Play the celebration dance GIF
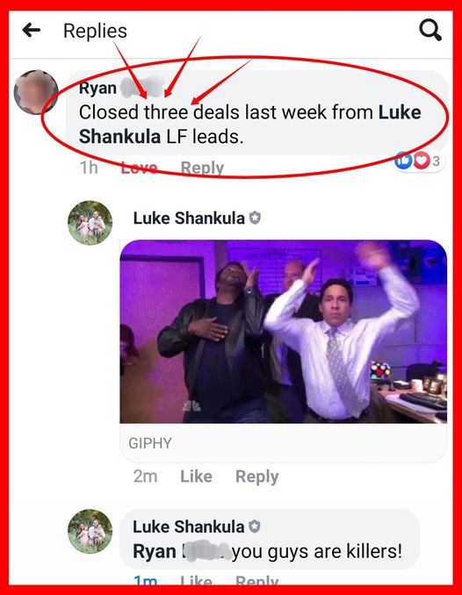462x595 pixels. 284,331
